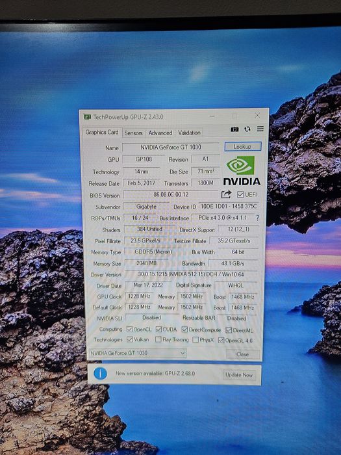Screen dimensions: 341x455
Task: Click the Subvendor field Gigabyte
Action: point(146,207)
